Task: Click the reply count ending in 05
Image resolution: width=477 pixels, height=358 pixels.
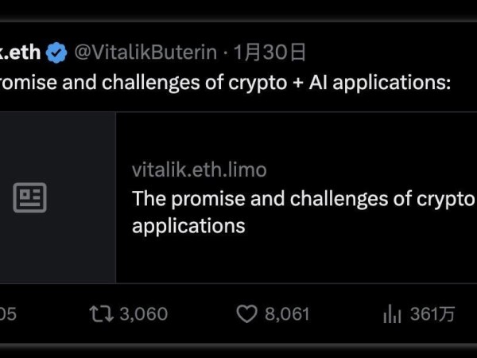Action: pyautogui.click(x=8, y=314)
